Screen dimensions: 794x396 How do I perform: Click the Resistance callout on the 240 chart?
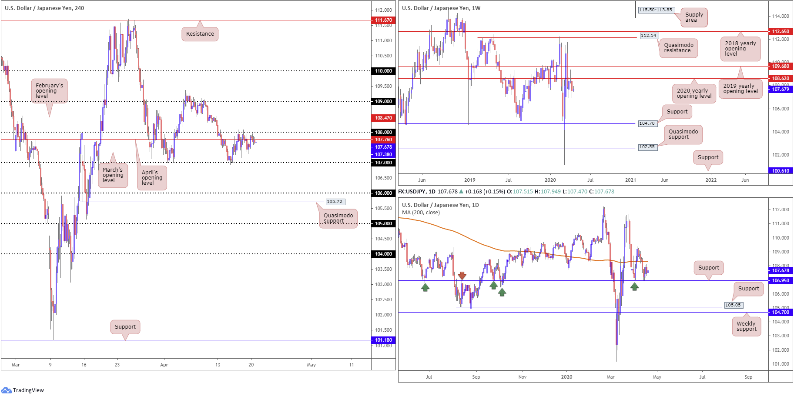coord(200,33)
